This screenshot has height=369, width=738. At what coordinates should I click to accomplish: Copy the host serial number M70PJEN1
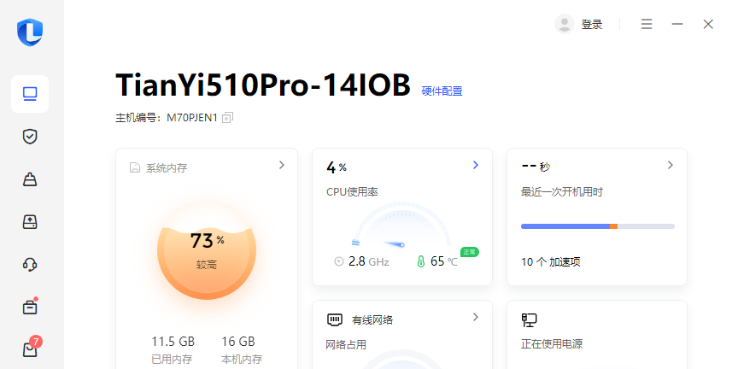[x=227, y=118]
